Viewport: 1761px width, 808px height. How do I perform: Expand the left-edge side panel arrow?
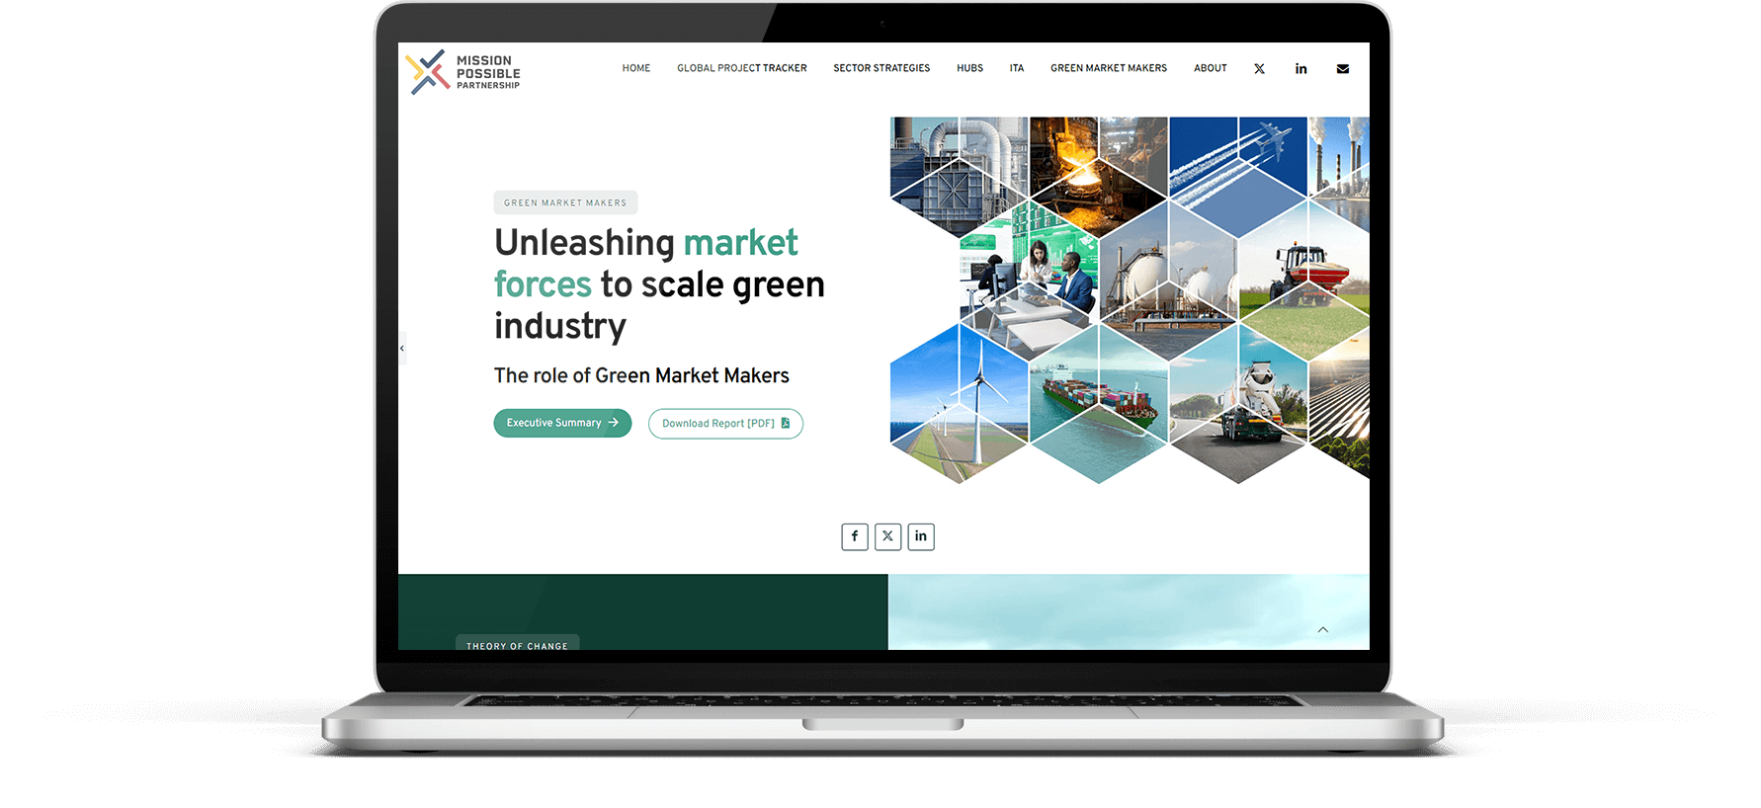(402, 349)
